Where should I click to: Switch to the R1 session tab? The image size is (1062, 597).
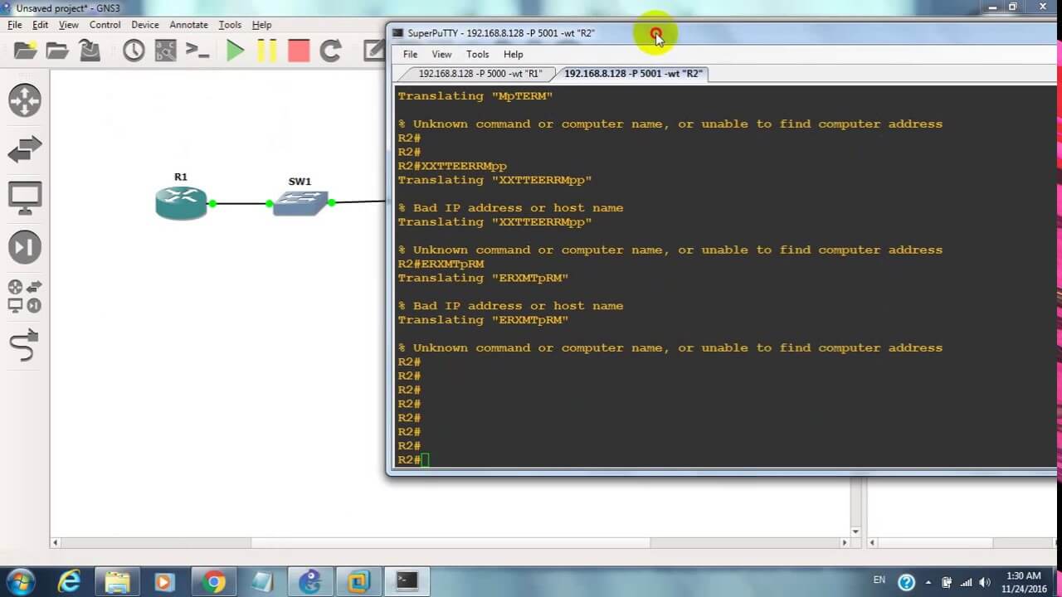click(x=480, y=74)
